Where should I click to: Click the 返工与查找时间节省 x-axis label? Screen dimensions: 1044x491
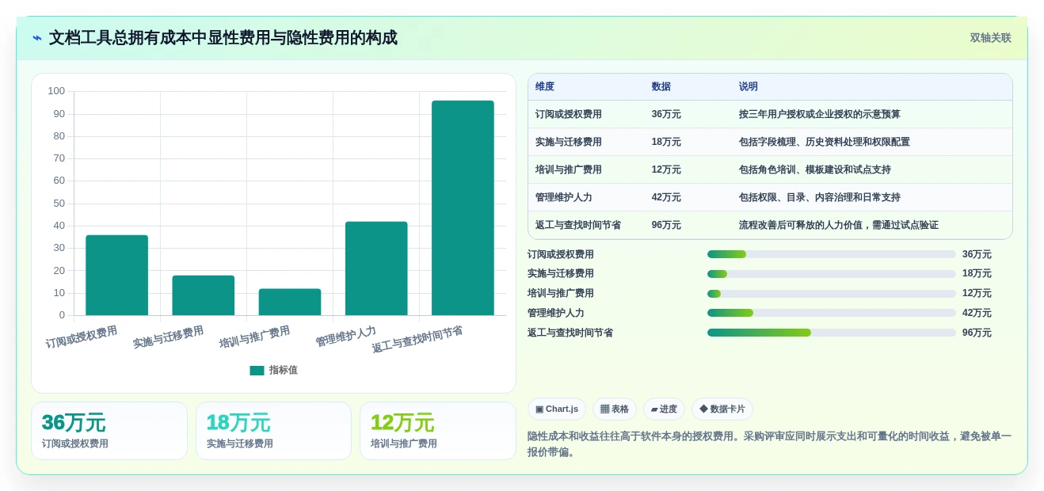coord(417,340)
